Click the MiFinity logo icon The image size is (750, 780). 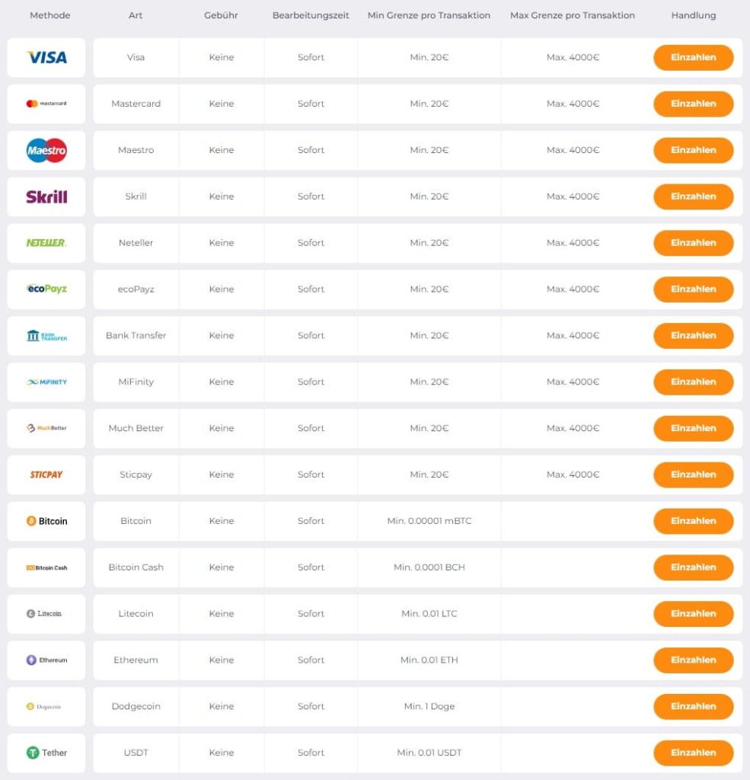coord(46,382)
